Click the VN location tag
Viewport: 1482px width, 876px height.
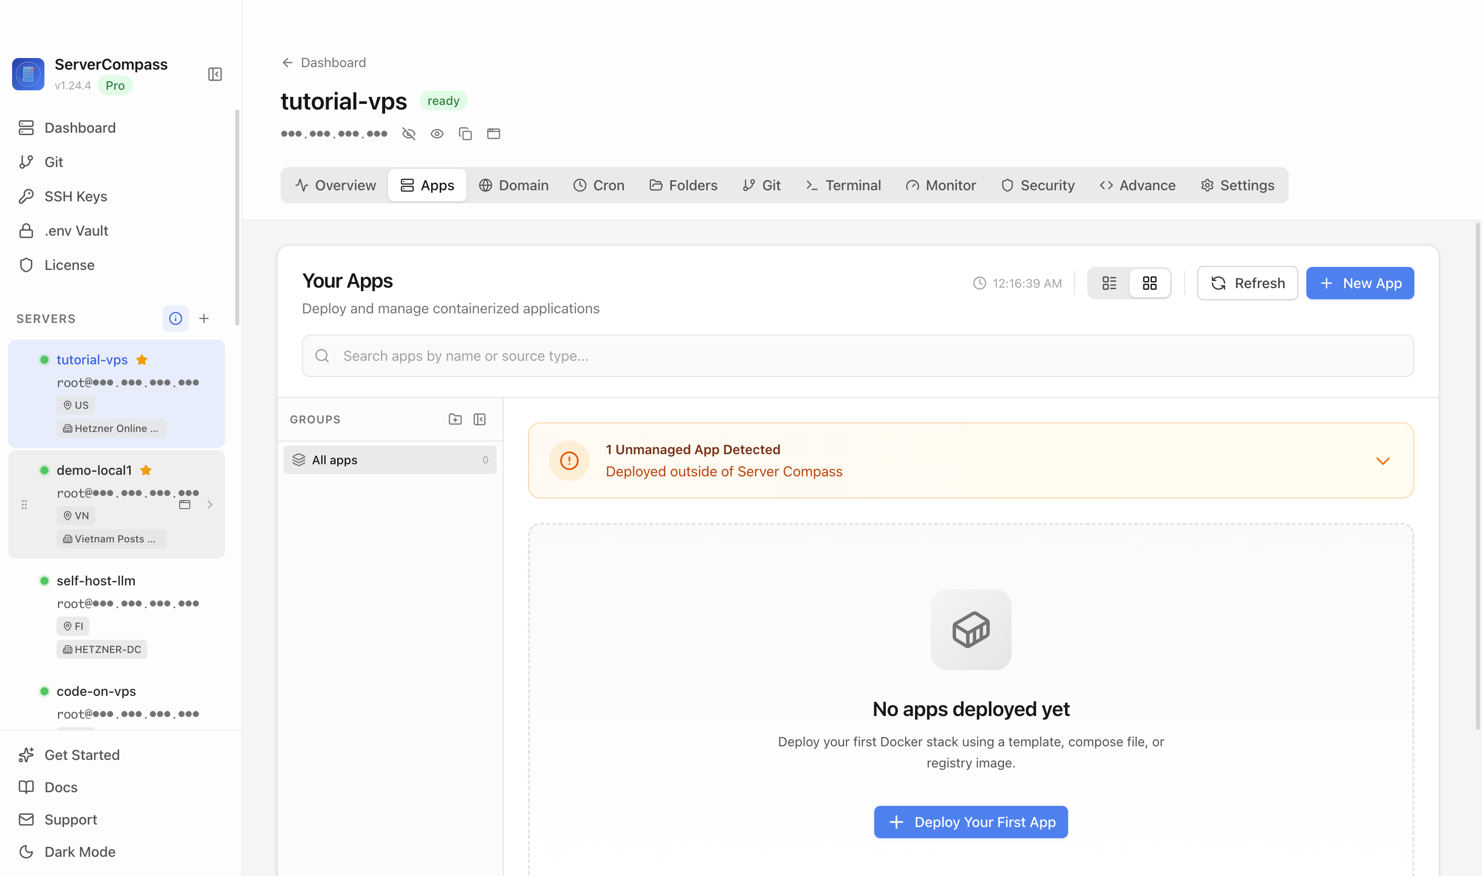(x=76, y=516)
